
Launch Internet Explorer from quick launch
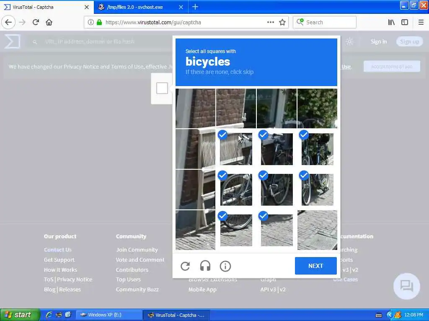coord(49,315)
